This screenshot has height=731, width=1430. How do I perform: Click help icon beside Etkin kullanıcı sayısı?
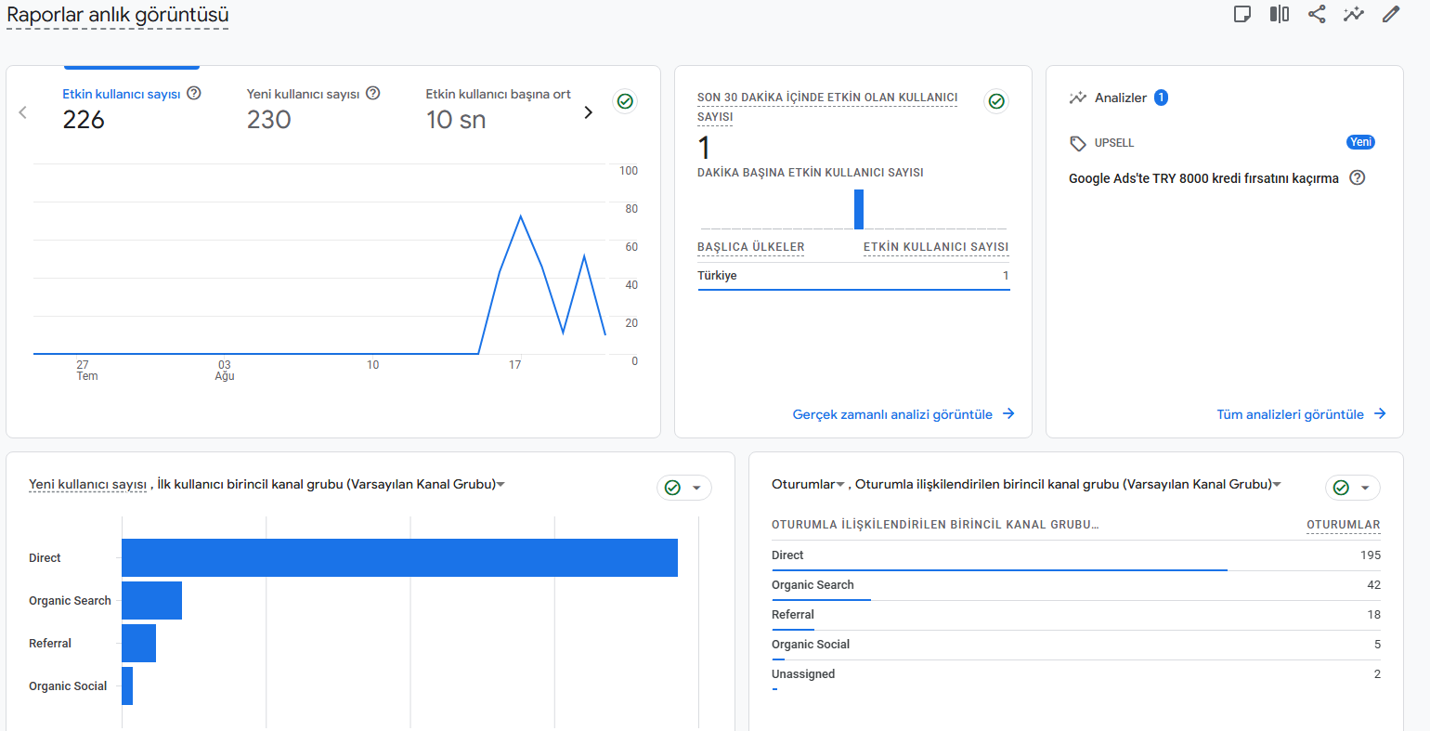194,93
